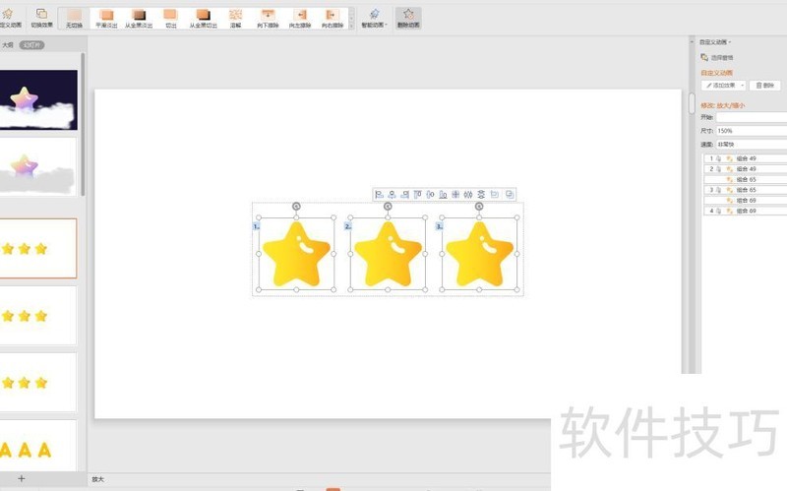
Task: Open the 选择窗格 selection pane
Action: [717, 58]
